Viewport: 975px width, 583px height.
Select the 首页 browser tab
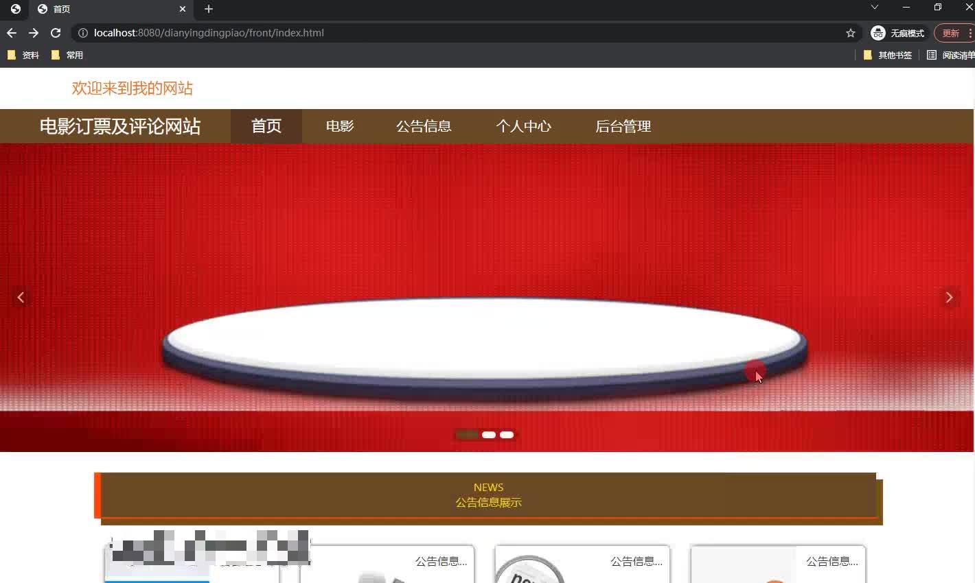point(112,9)
